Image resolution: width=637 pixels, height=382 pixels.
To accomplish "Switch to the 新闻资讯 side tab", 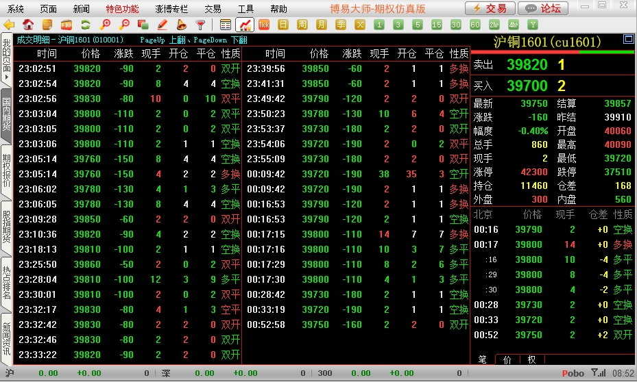I will (6, 339).
